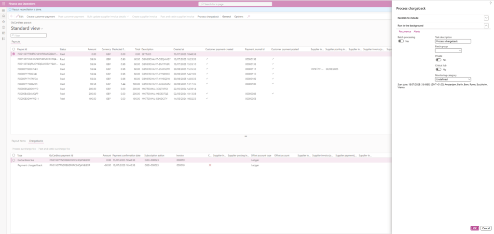Screen dimensions: 494x234
Task: Click Post customer payment button
Action: pyautogui.click(x=71, y=16)
